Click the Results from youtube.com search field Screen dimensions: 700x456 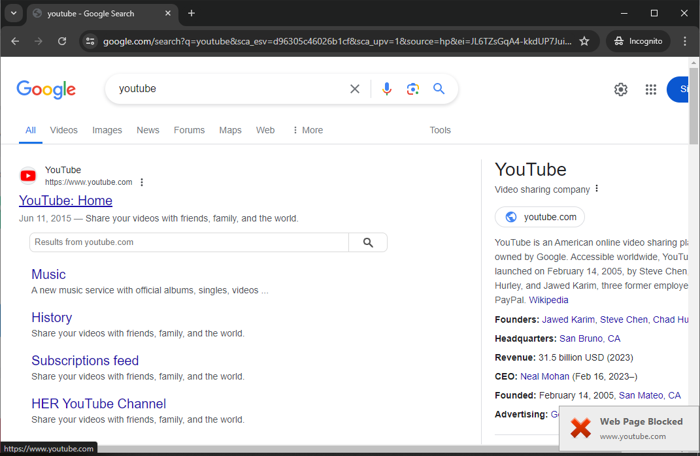[190, 242]
